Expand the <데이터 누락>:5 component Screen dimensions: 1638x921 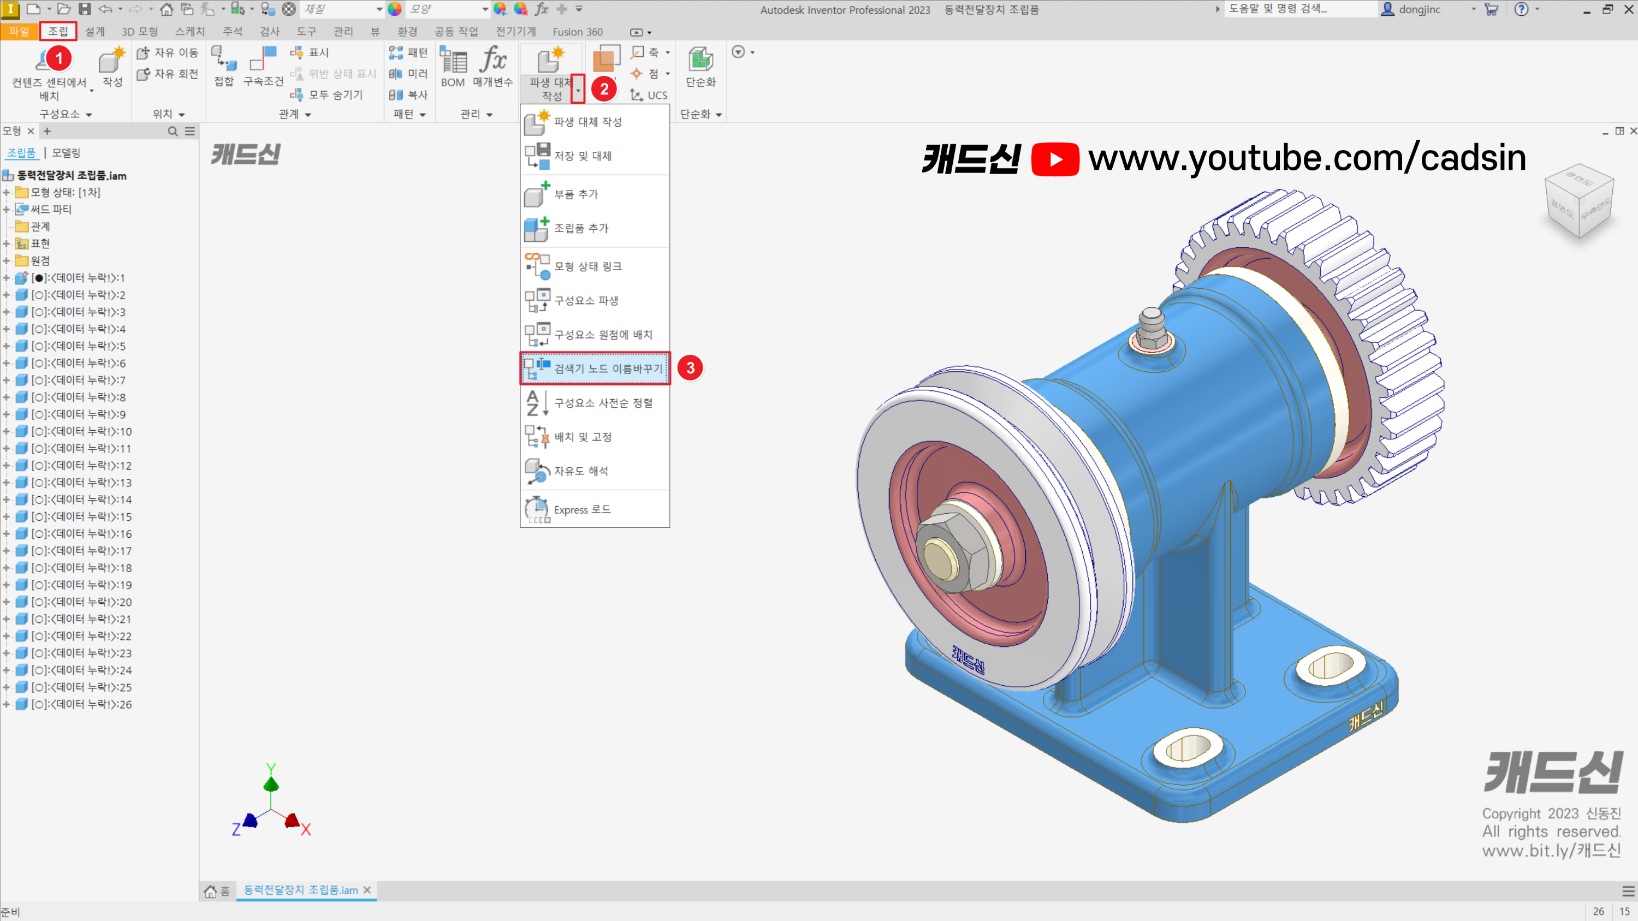tap(7, 347)
